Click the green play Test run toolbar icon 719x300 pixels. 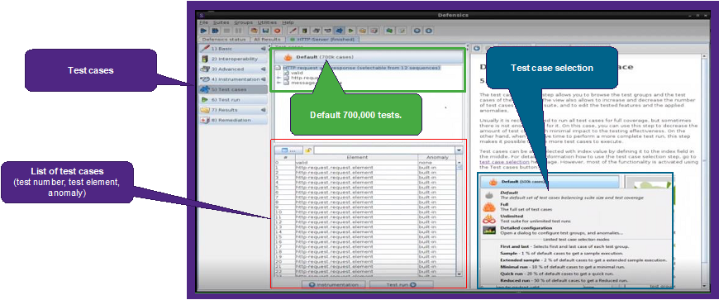click(350, 31)
